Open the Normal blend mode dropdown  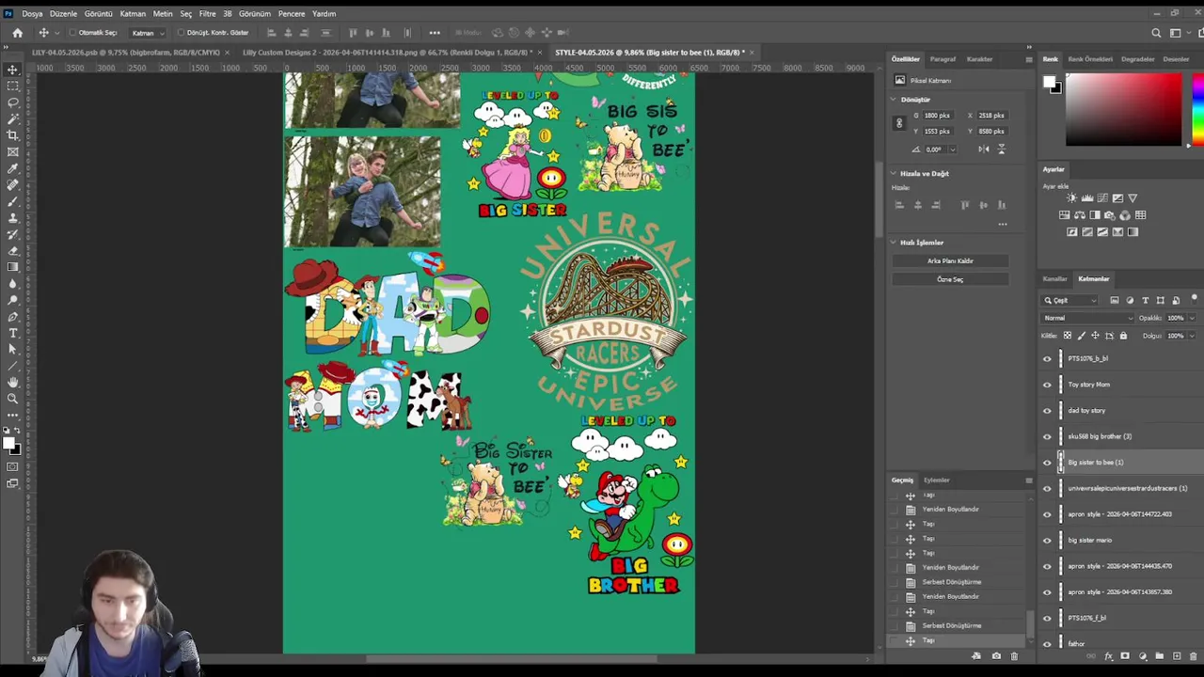tap(1088, 318)
